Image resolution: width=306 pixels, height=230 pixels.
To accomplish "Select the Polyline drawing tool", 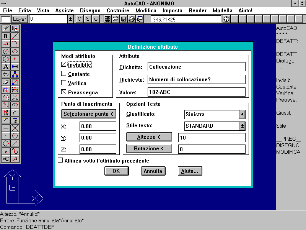I will pyautogui.click(x=6, y=44).
